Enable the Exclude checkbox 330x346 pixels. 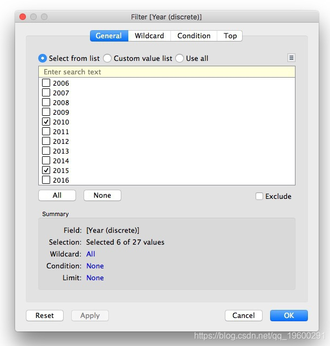pos(259,196)
